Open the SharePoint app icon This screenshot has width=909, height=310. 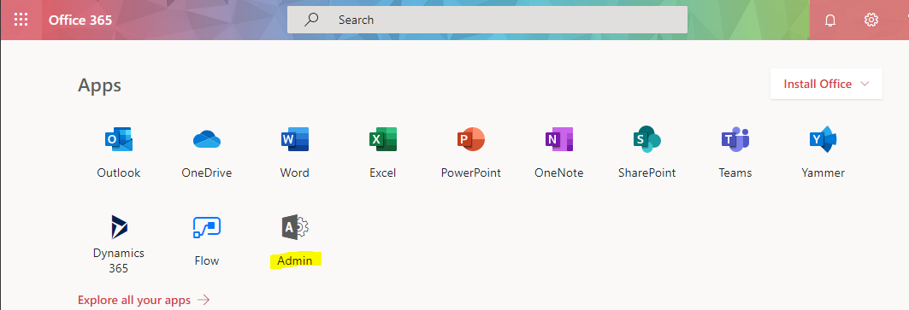(647, 140)
